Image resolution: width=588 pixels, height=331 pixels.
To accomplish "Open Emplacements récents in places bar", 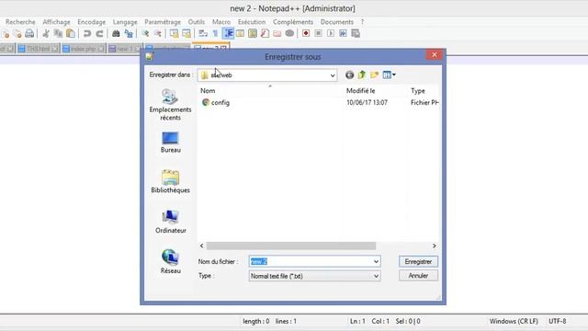I will (x=170, y=105).
